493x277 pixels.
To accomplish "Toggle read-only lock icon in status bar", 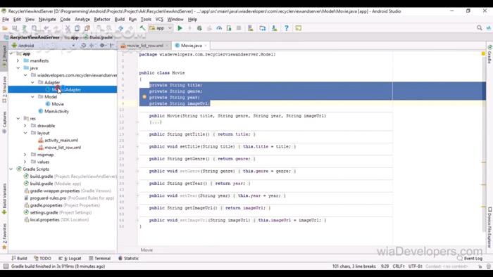I will [x=480, y=266].
